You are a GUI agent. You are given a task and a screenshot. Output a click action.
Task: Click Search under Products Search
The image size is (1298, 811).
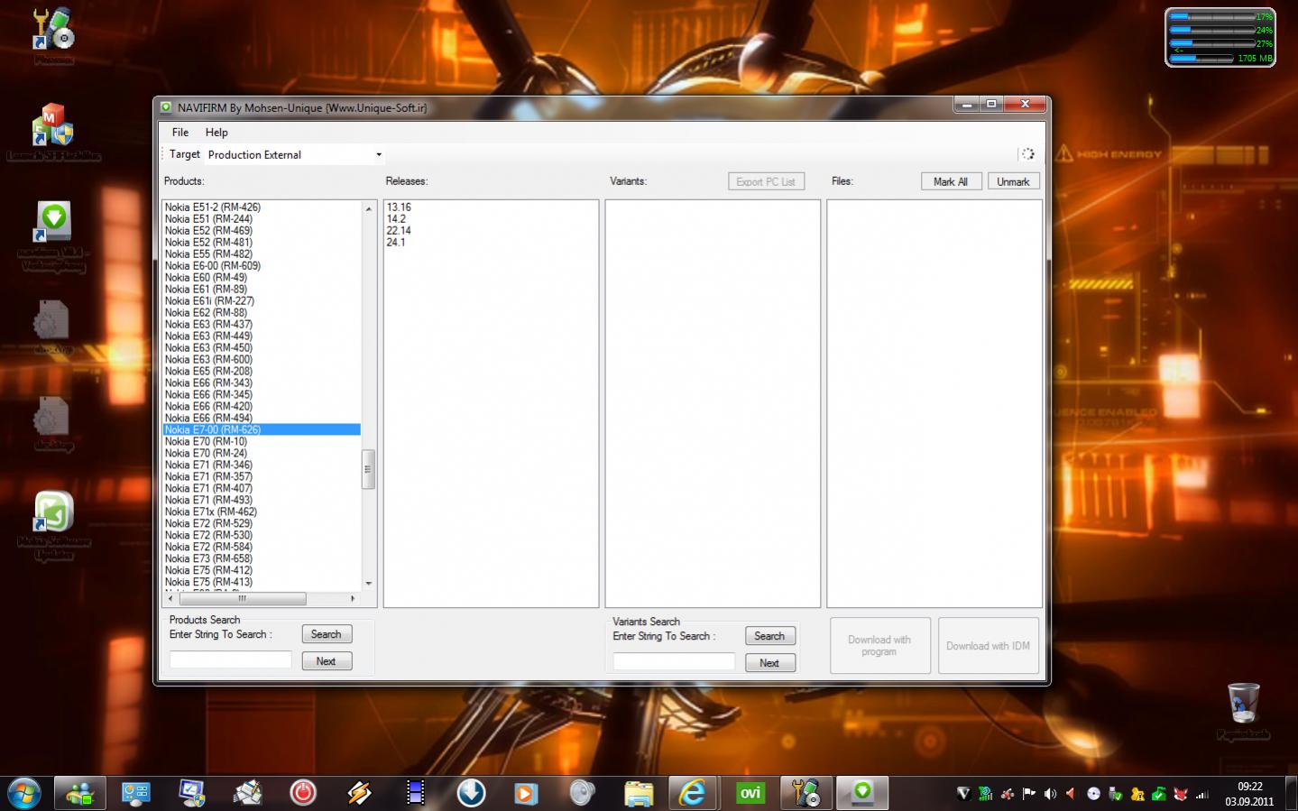coord(326,634)
